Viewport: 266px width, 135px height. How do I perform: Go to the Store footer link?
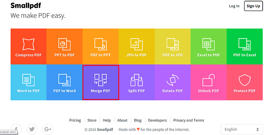(x=92, y=120)
